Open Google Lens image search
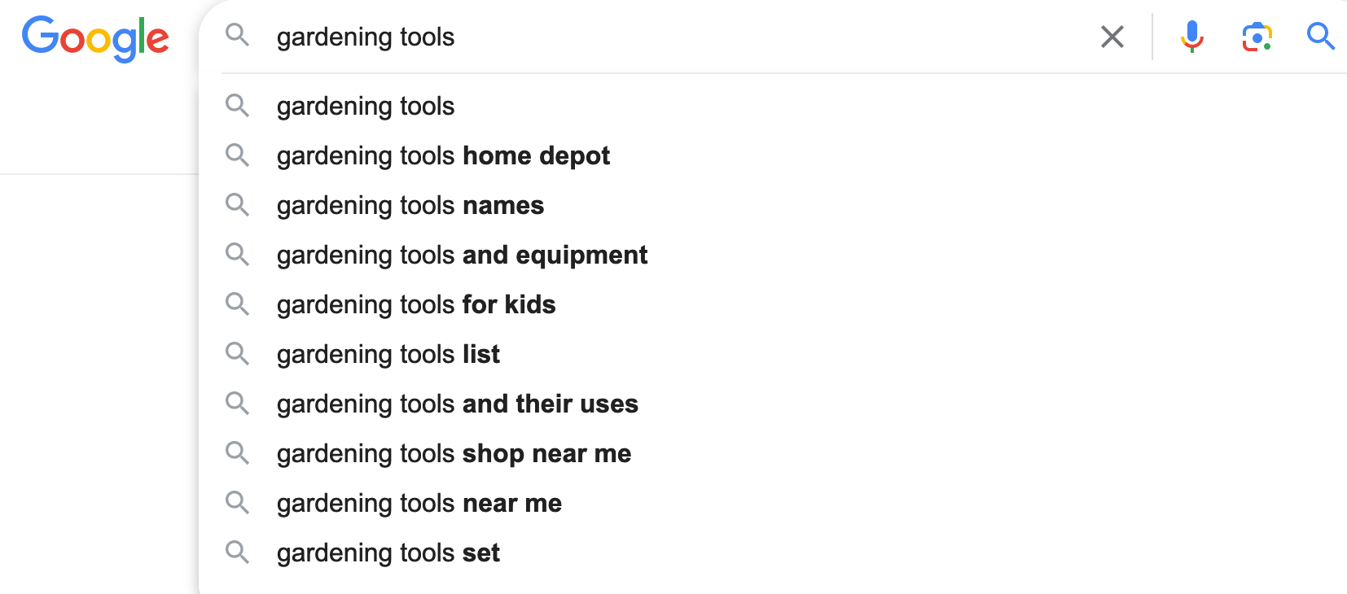Screen dimensions: 1347x594 (x=1257, y=37)
